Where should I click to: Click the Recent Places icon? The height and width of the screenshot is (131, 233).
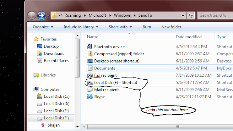pos(39,60)
